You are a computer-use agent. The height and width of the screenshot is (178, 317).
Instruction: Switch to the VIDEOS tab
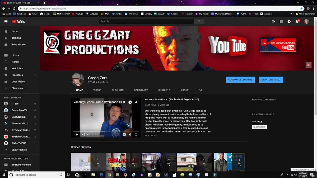tap(97, 90)
